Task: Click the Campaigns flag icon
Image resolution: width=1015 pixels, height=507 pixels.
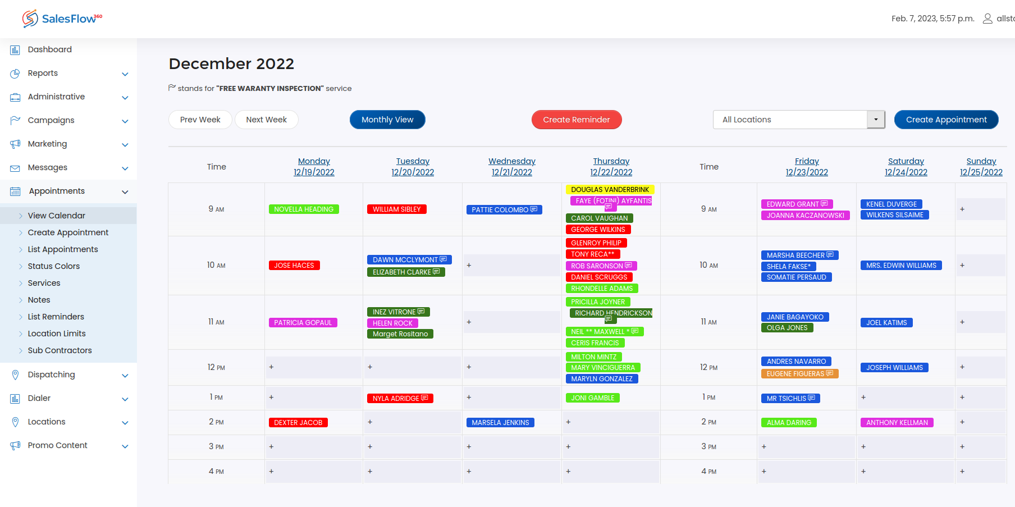Action: pos(15,120)
